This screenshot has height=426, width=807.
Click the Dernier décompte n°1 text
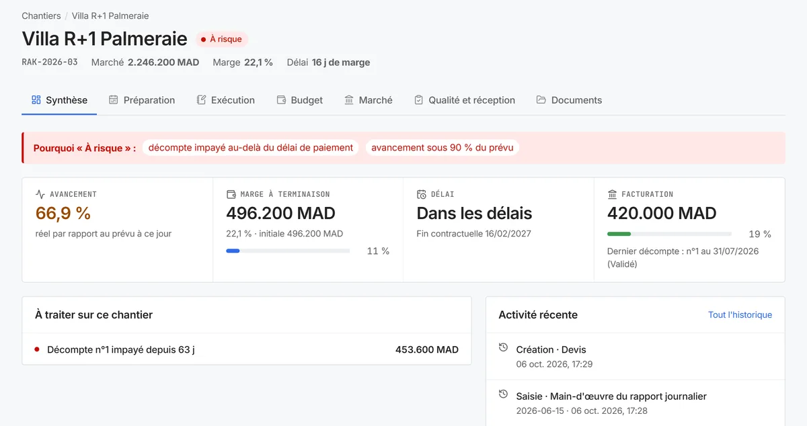point(683,257)
